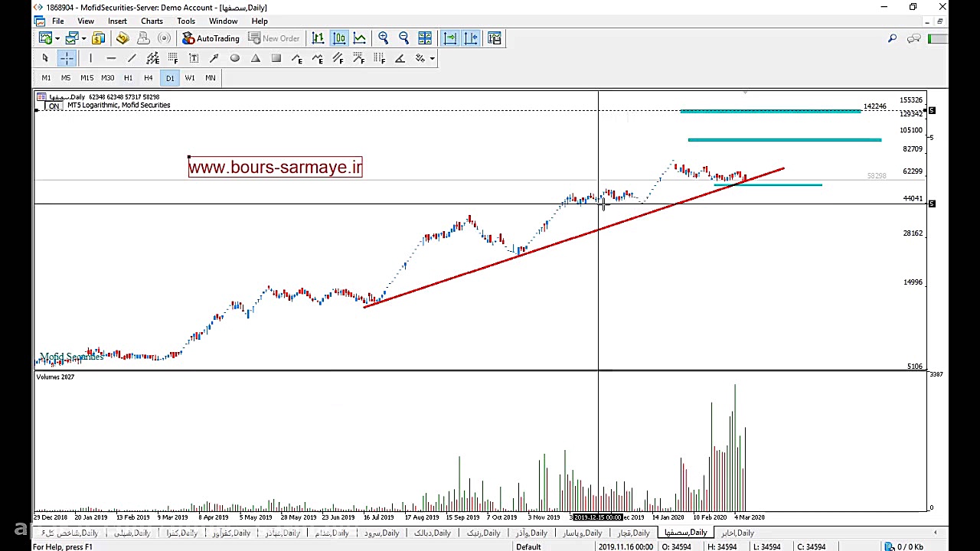980x551 pixels.
Task: Open the Insert menu
Action: (x=117, y=21)
